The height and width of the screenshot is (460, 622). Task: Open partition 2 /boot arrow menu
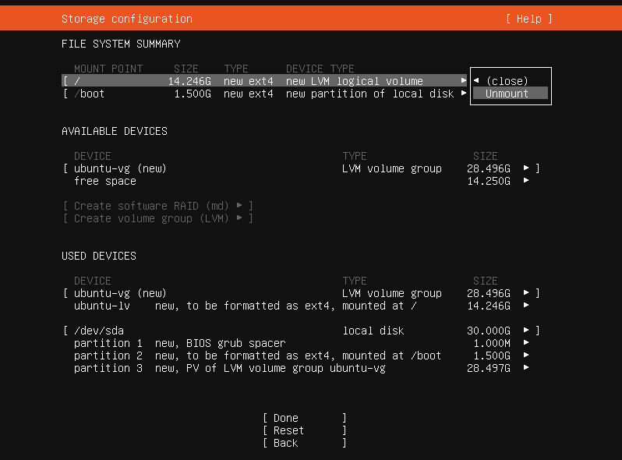526,356
